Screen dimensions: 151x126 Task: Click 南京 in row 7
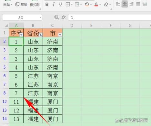point(53,84)
